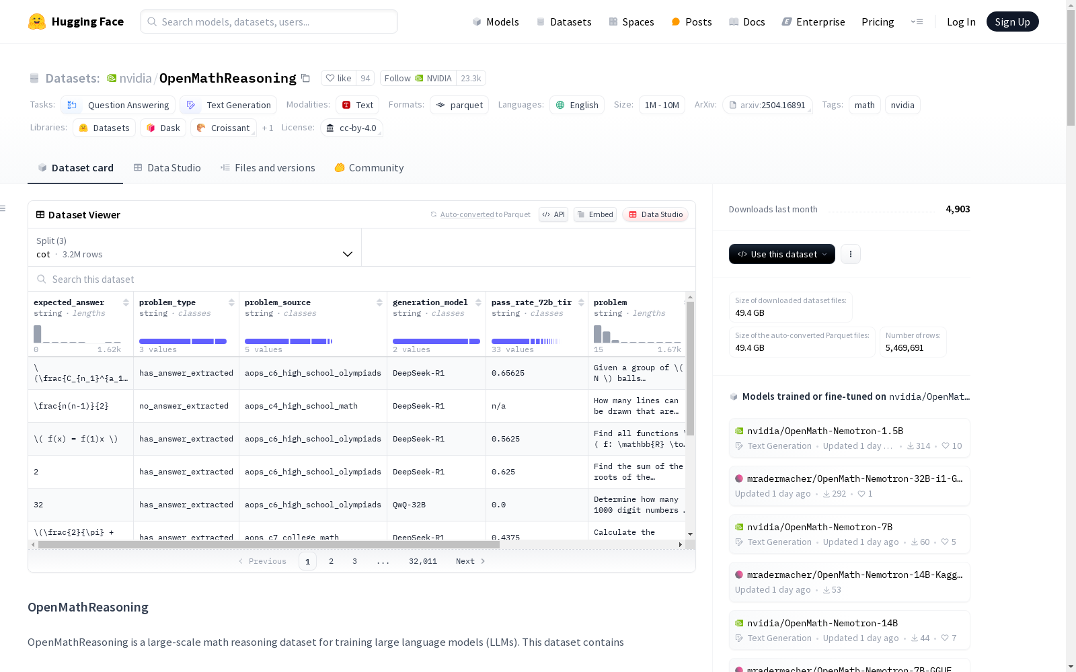This screenshot has width=1076, height=672.
Task: Open the Models page
Action: click(x=496, y=22)
